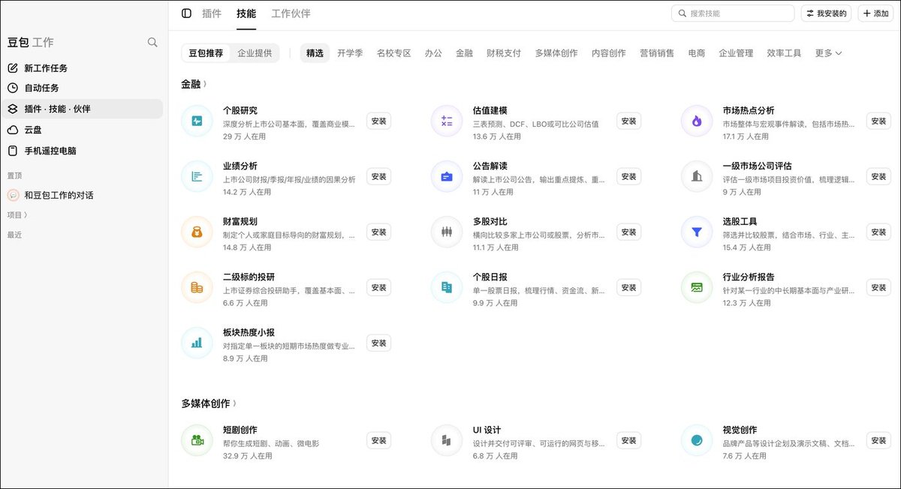This screenshot has width=901, height=489.
Task: Click the sidebar search magnifier icon
Action: point(152,43)
